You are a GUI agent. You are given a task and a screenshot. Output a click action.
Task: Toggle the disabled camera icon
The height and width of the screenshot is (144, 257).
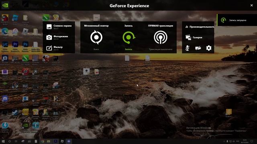198,48
